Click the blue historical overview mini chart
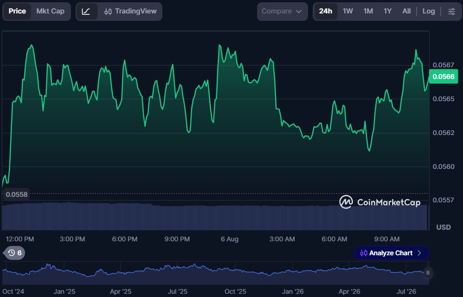 [215, 274]
